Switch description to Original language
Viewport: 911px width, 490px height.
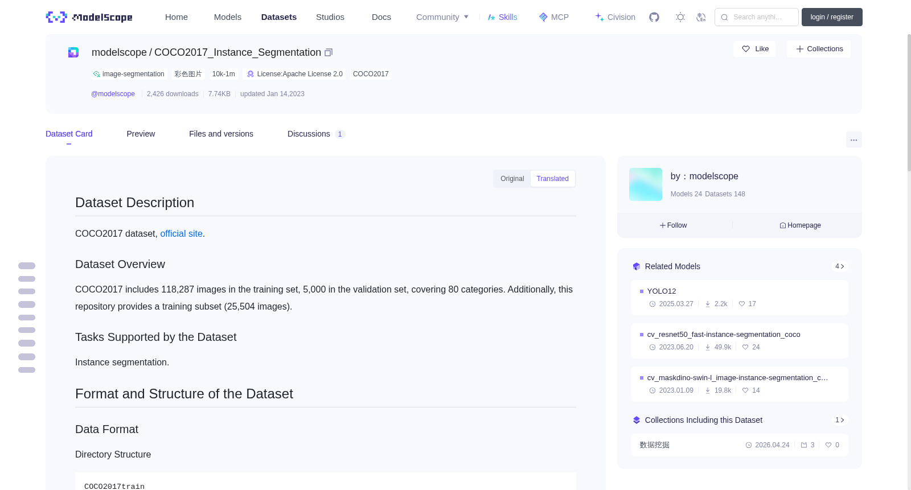pos(512,179)
